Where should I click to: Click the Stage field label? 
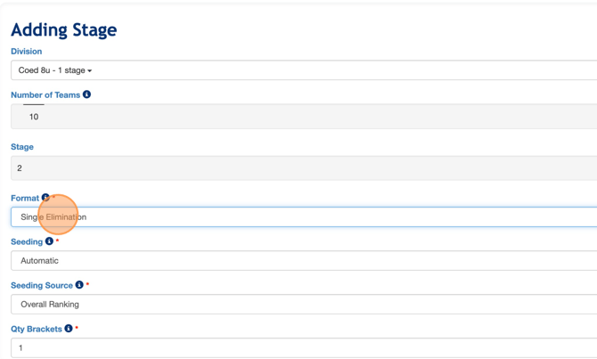(x=22, y=147)
